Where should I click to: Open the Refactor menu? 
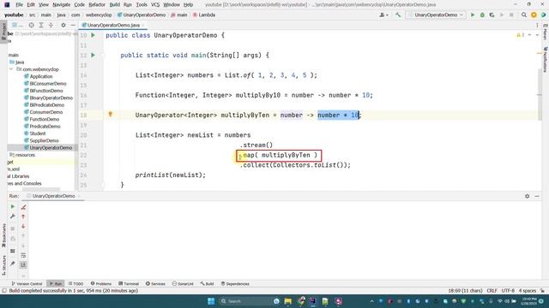97,4
